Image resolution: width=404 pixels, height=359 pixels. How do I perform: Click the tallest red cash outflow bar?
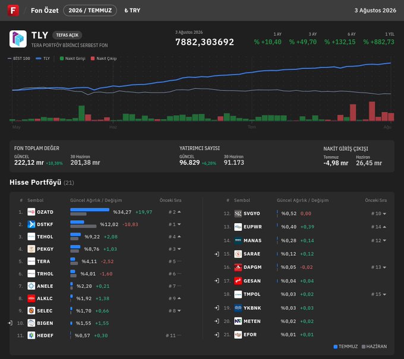372,111
